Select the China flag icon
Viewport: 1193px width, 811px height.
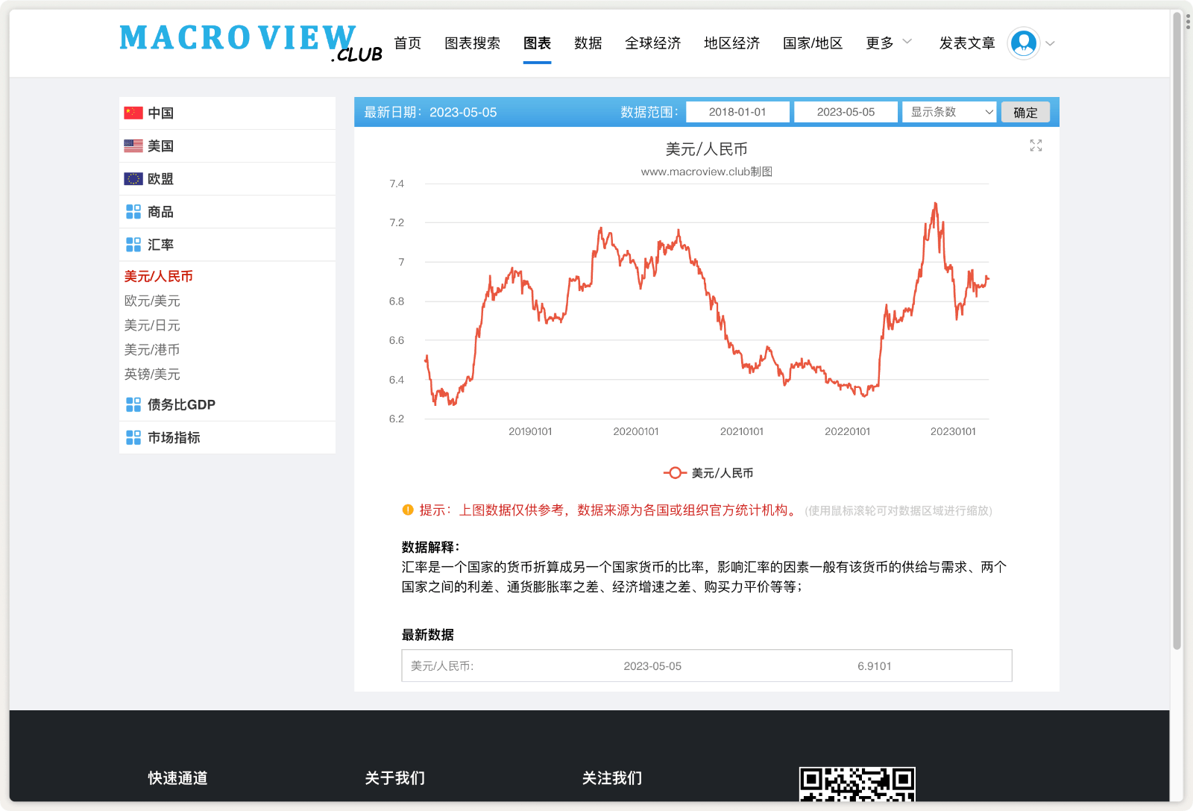click(x=132, y=113)
